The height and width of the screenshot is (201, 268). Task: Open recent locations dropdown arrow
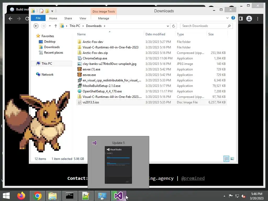pyautogui.click(x=50, y=26)
